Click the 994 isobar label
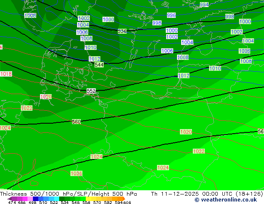 point(204,5)
